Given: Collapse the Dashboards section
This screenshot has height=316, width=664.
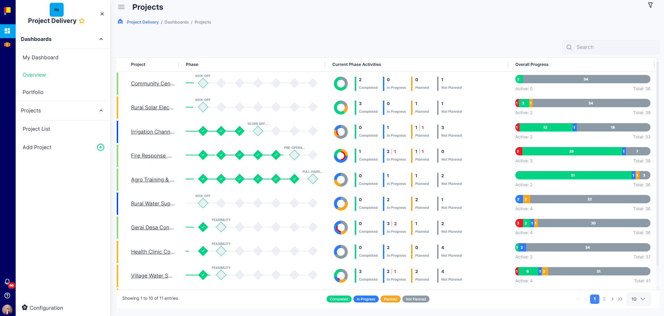Looking at the screenshot, I should point(101,39).
